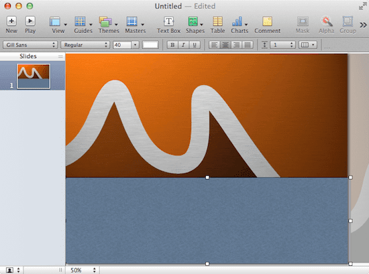The height and width of the screenshot is (274, 369).
Task: Click the top-right selection handle
Action: 350,178
